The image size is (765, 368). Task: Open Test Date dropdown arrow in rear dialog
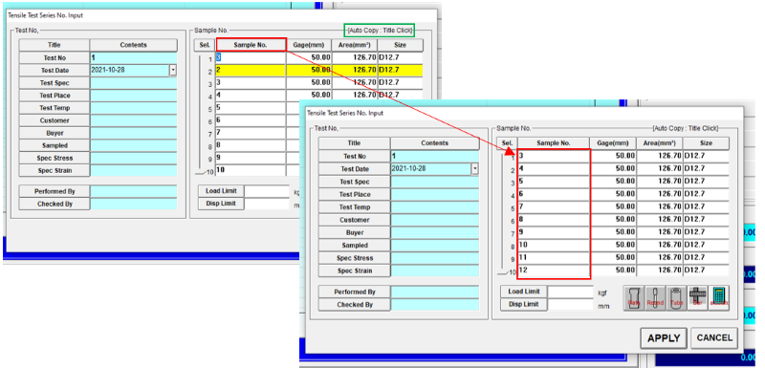173,70
